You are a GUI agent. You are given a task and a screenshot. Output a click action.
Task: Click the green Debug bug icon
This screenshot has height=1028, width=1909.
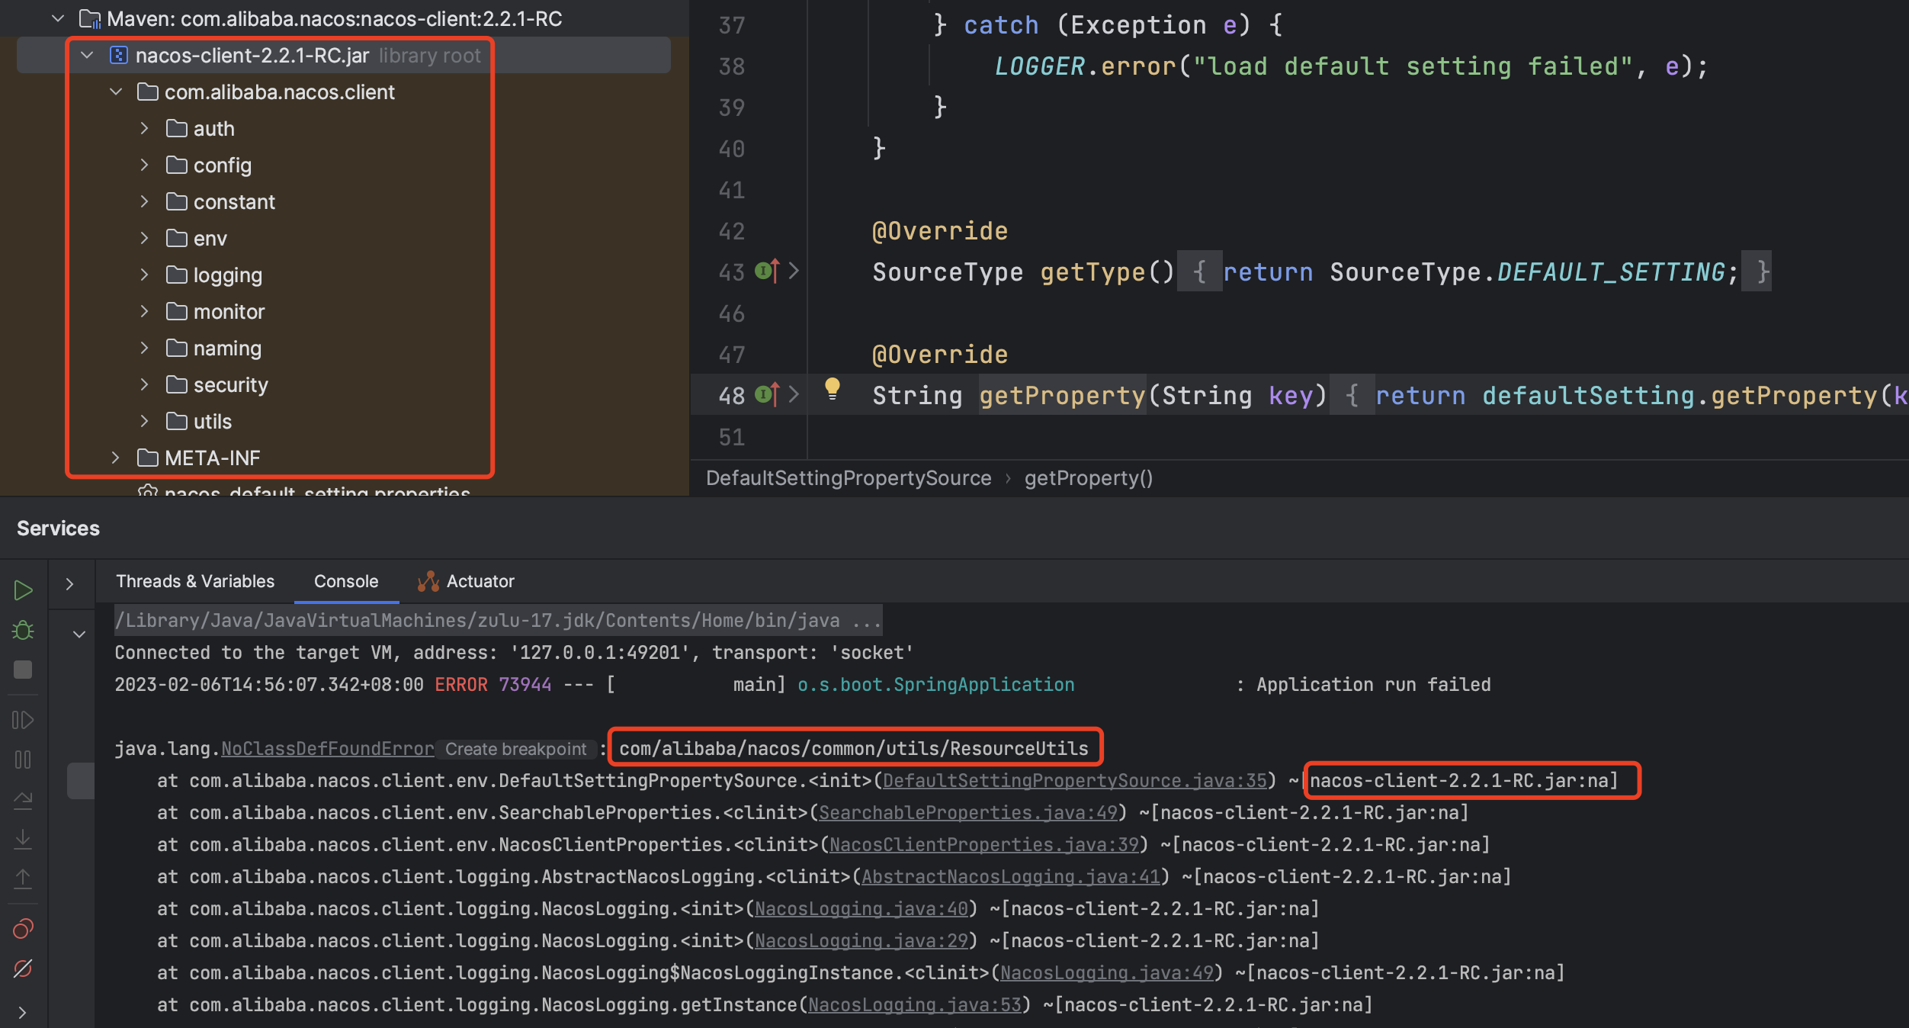pos(23,630)
